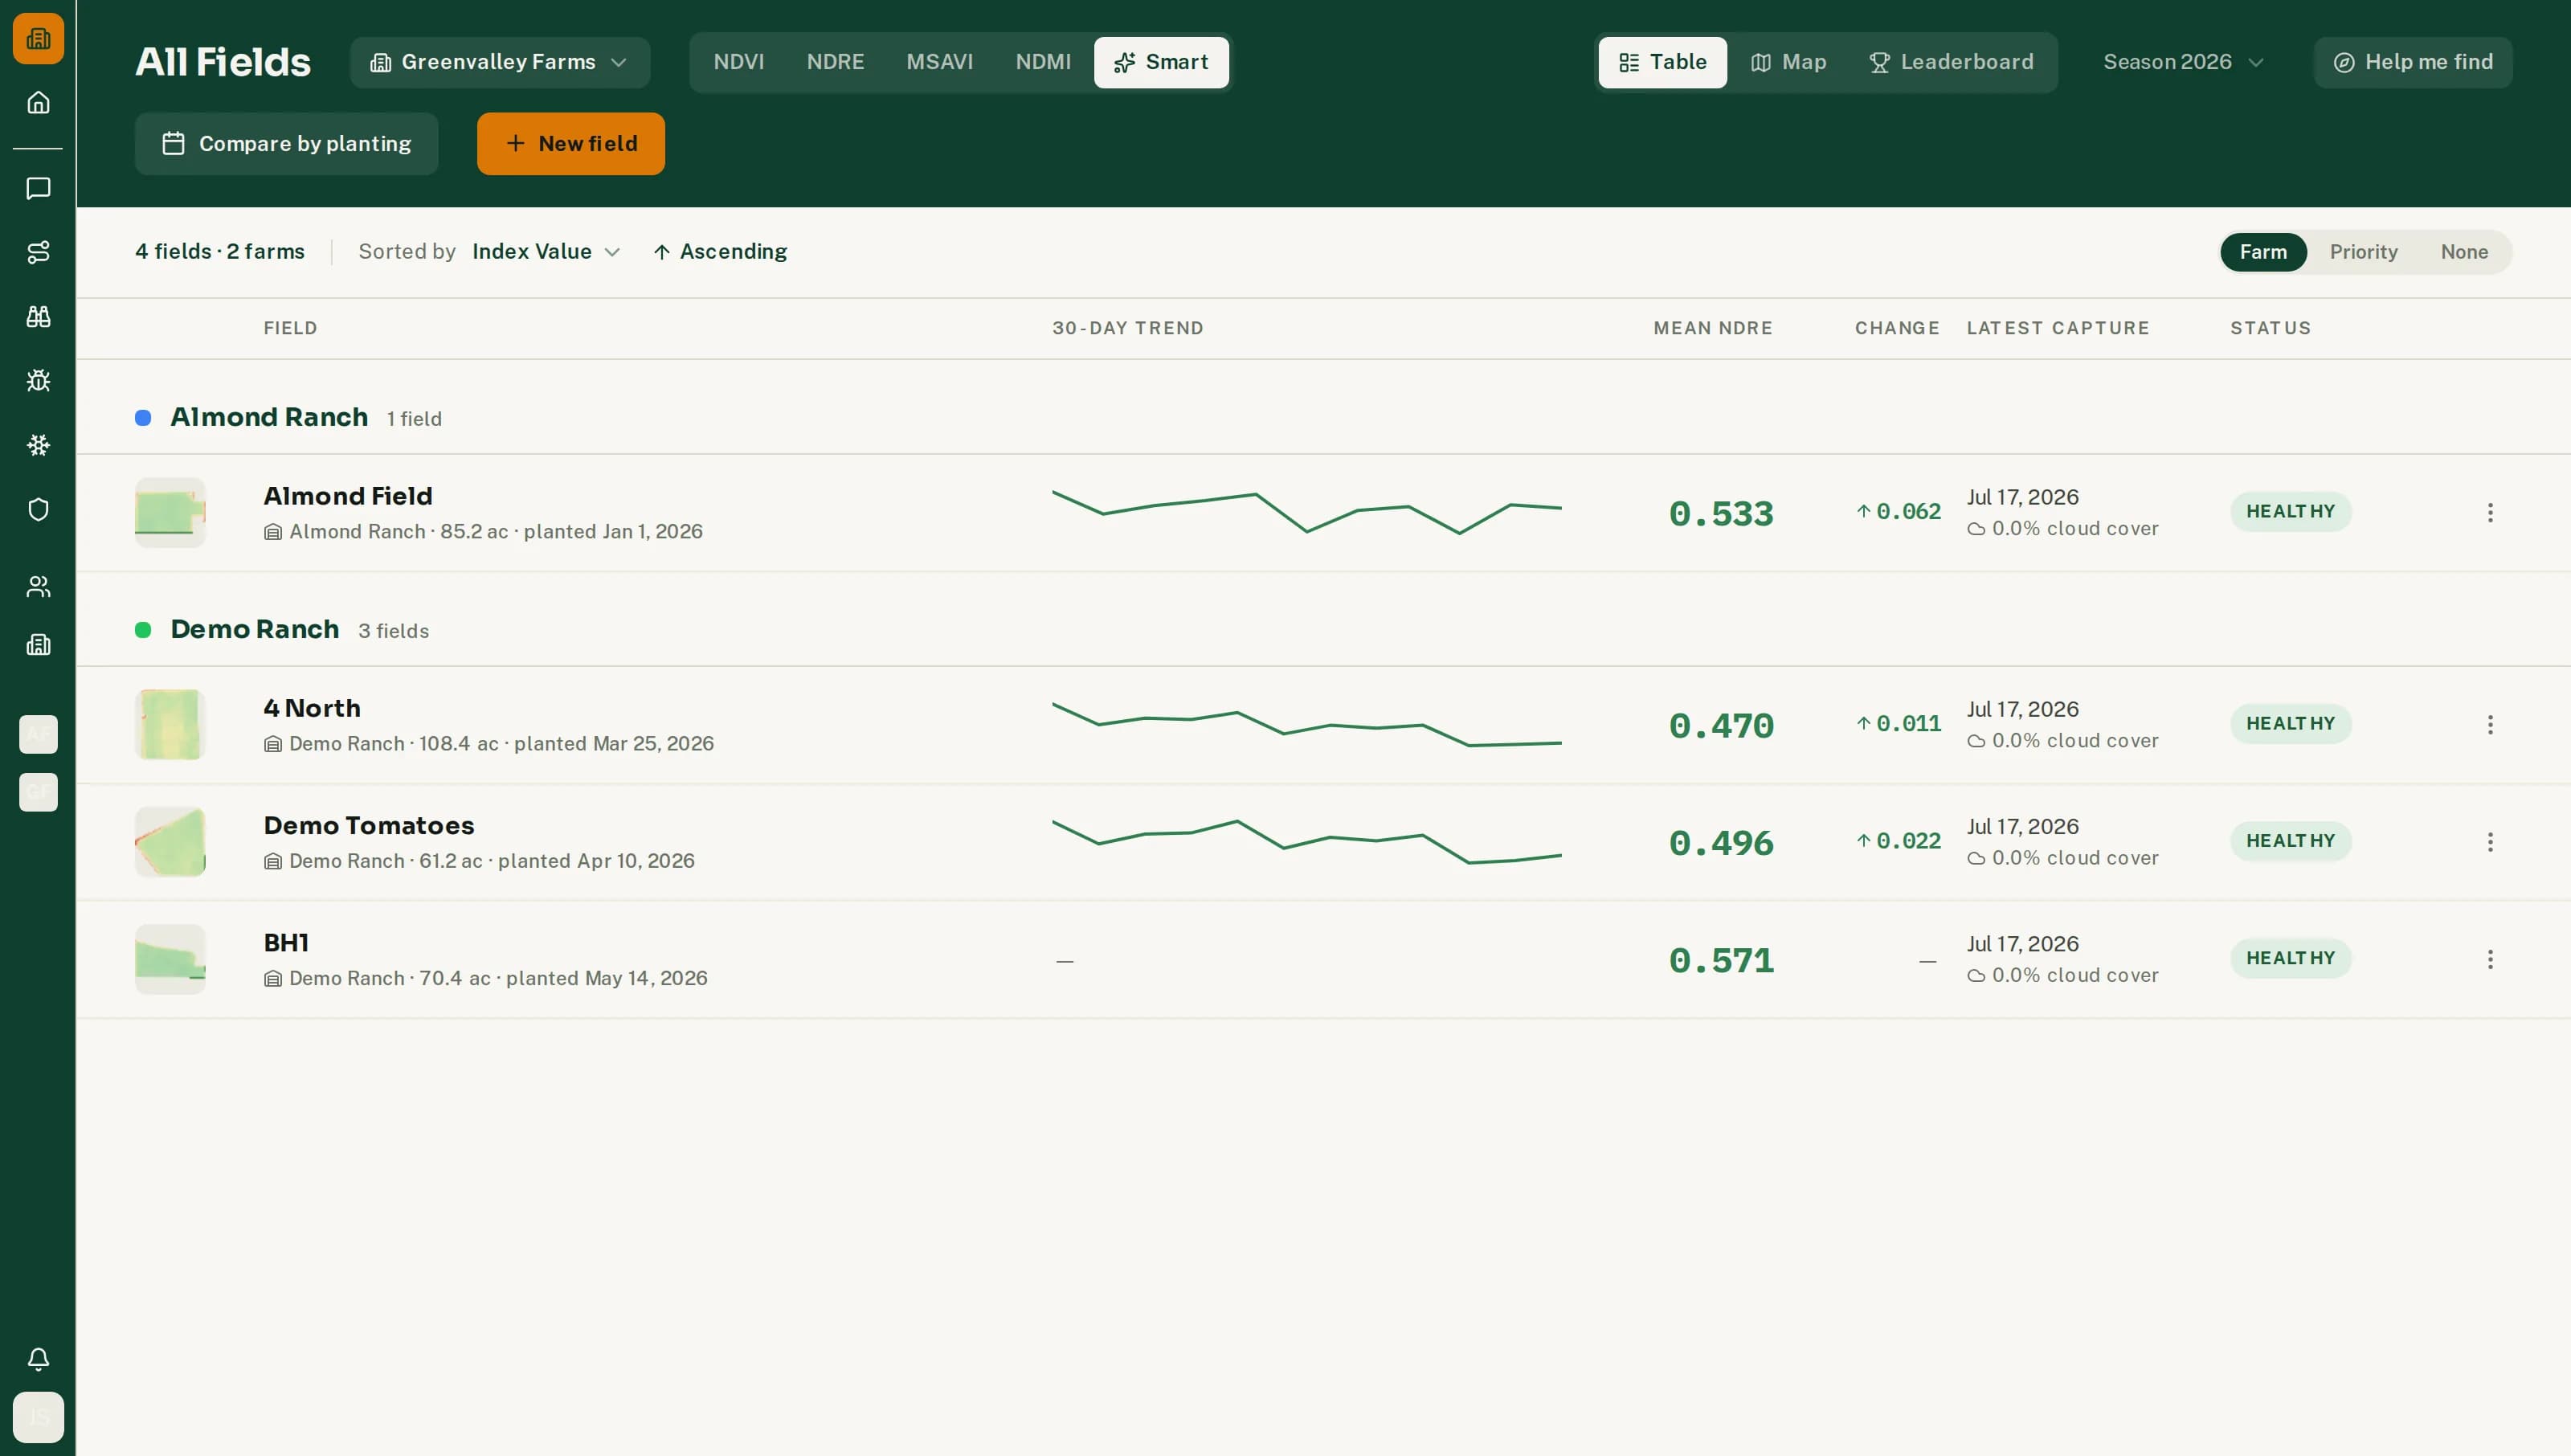The height and width of the screenshot is (1456, 2571).
Task: Group fields by Farm
Action: point(2263,252)
